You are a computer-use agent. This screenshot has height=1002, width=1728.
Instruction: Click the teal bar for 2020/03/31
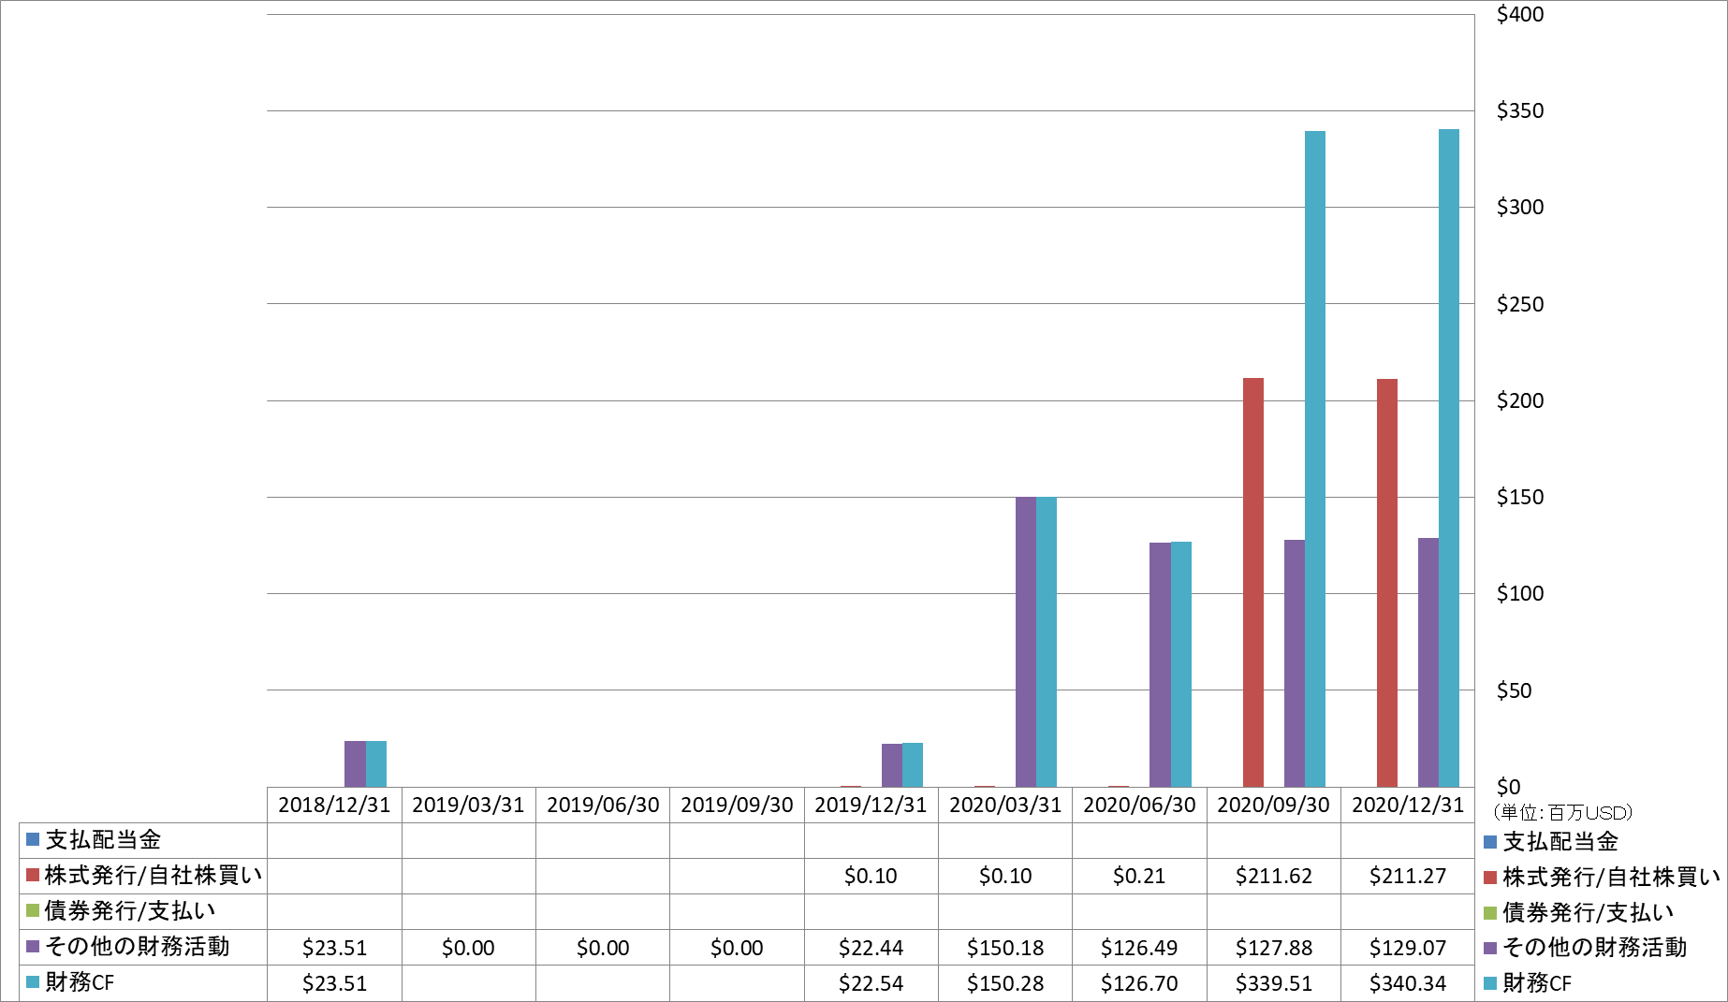(x=1047, y=642)
